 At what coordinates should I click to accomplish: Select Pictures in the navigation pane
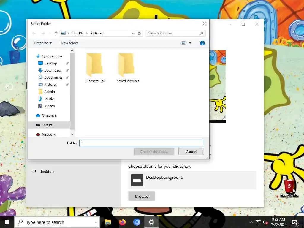pyautogui.click(x=50, y=85)
